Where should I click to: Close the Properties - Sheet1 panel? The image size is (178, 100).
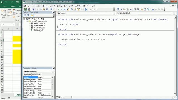coord(53,68)
